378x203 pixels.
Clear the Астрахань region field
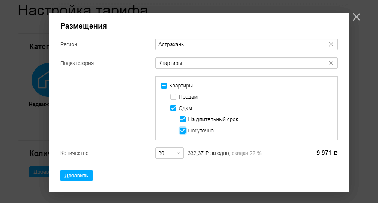tap(331, 44)
